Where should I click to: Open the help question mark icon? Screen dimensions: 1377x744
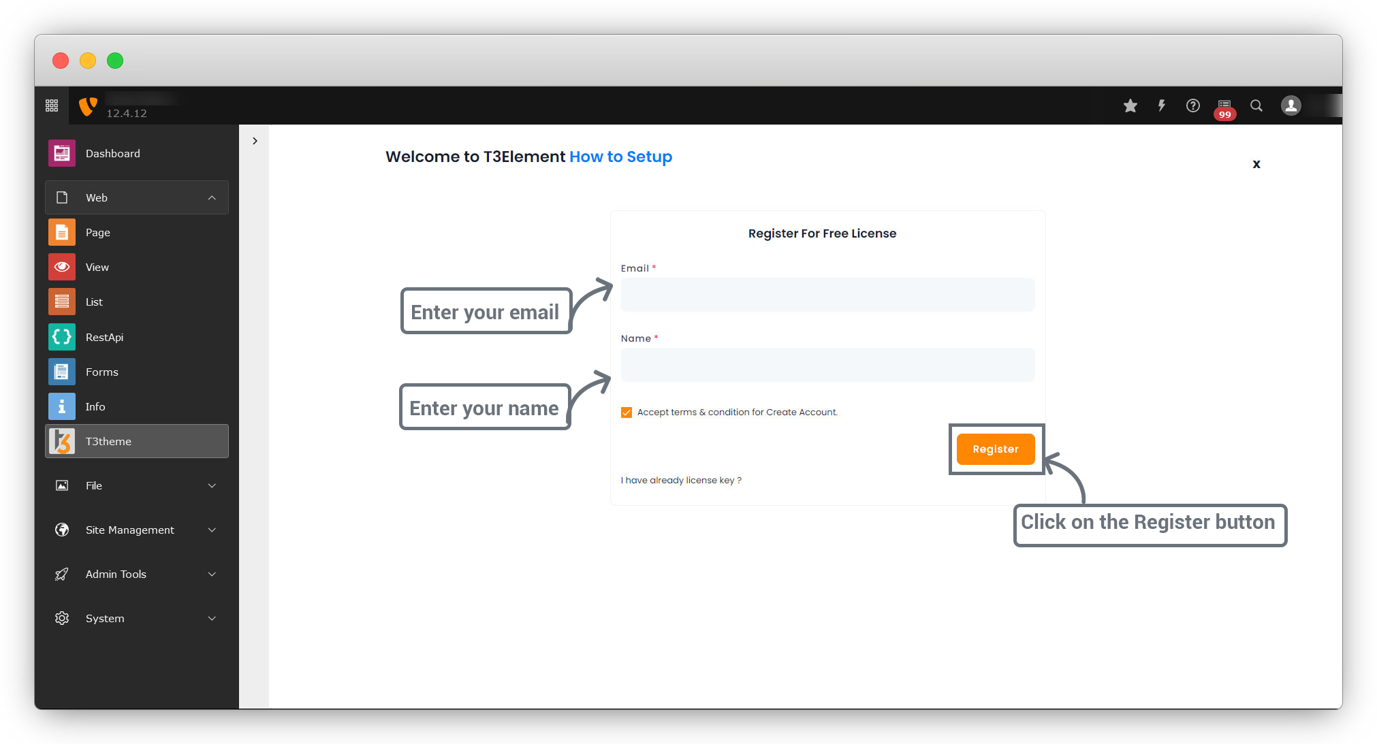1193,106
